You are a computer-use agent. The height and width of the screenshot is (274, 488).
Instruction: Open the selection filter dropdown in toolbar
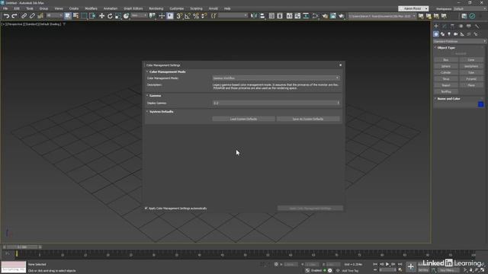coord(54,15)
